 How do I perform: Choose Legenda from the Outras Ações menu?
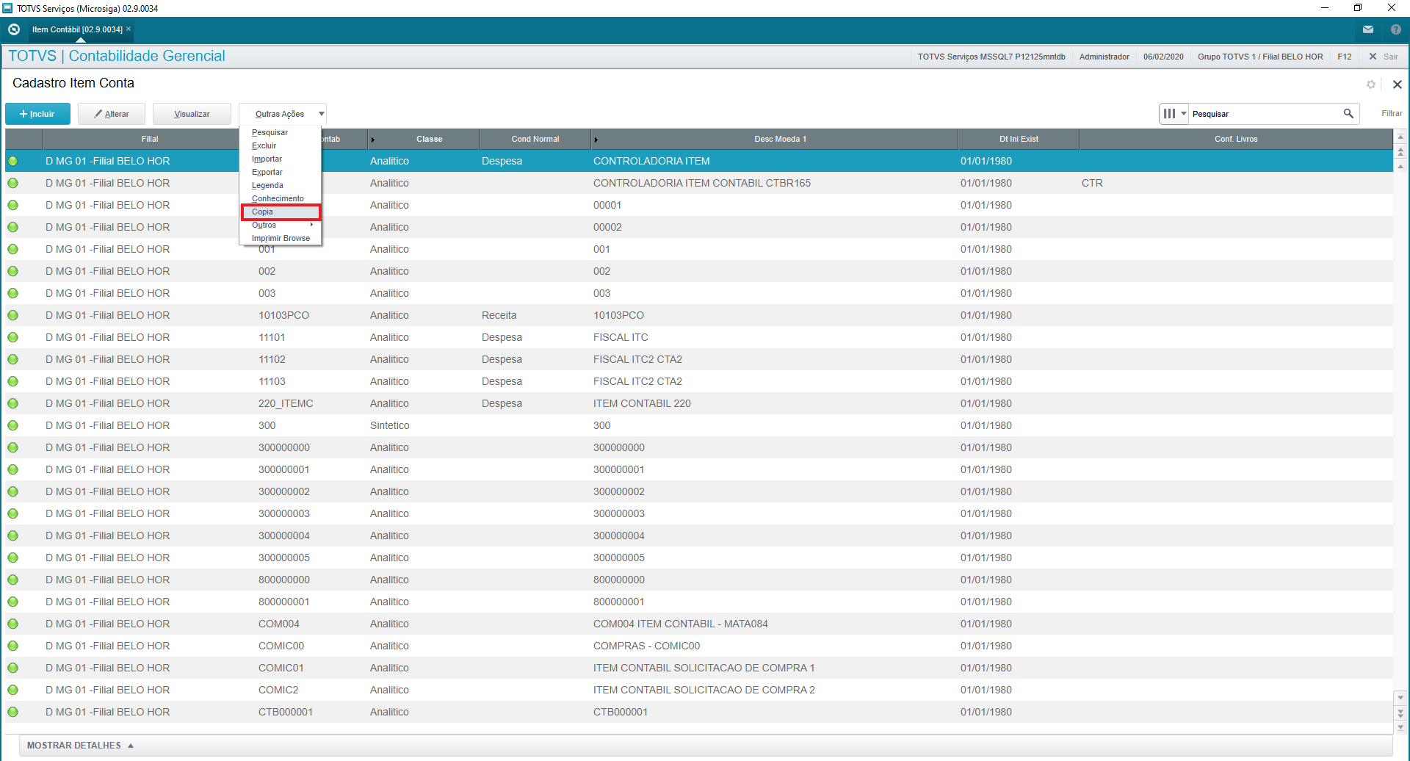pyautogui.click(x=267, y=186)
